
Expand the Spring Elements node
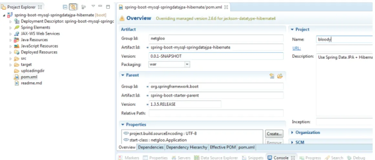point(10,28)
